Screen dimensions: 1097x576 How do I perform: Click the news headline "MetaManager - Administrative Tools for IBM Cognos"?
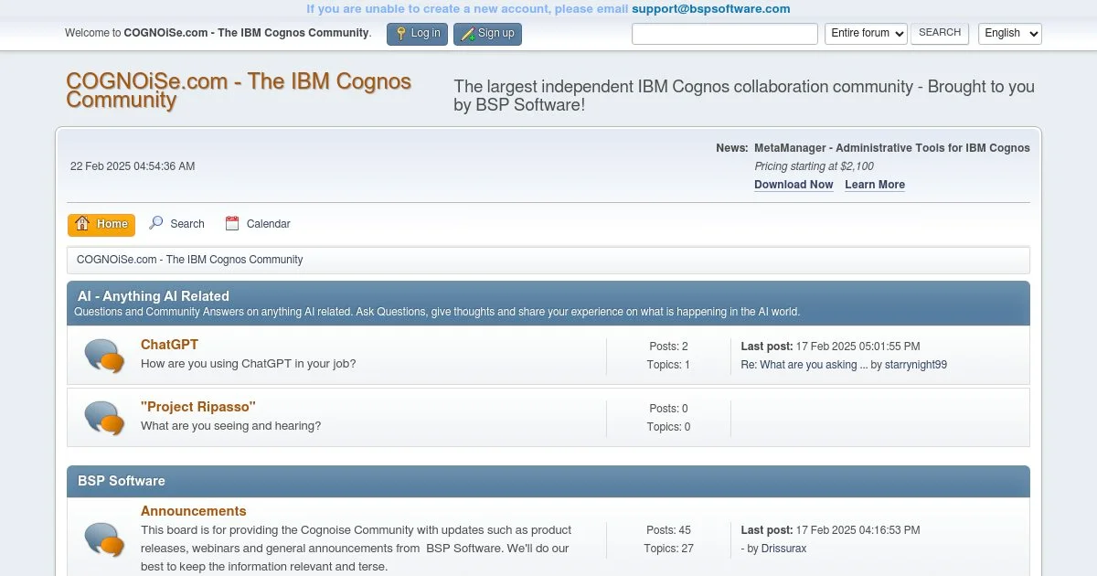892,148
